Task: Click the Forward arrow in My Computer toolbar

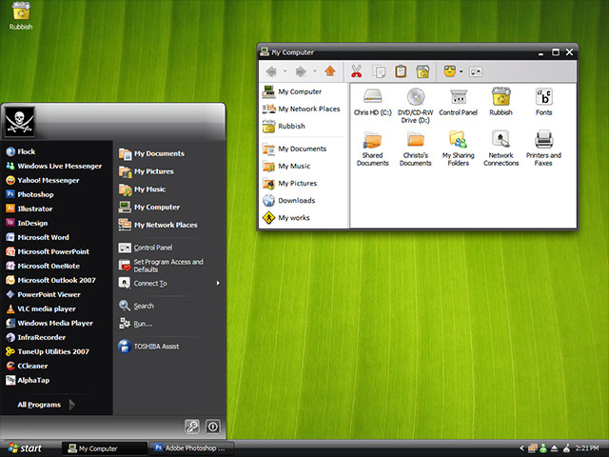Action: (301, 71)
